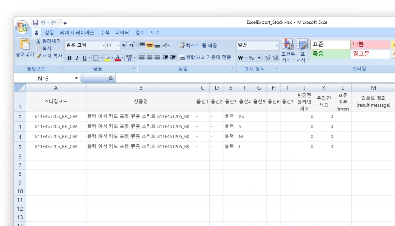The image size is (395, 226).
Task: Click the Save icon in quick access toolbar
Action: [x=35, y=23]
